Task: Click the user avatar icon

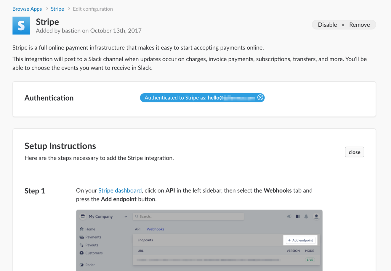Action: pyautogui.click(x=316, y=216)
